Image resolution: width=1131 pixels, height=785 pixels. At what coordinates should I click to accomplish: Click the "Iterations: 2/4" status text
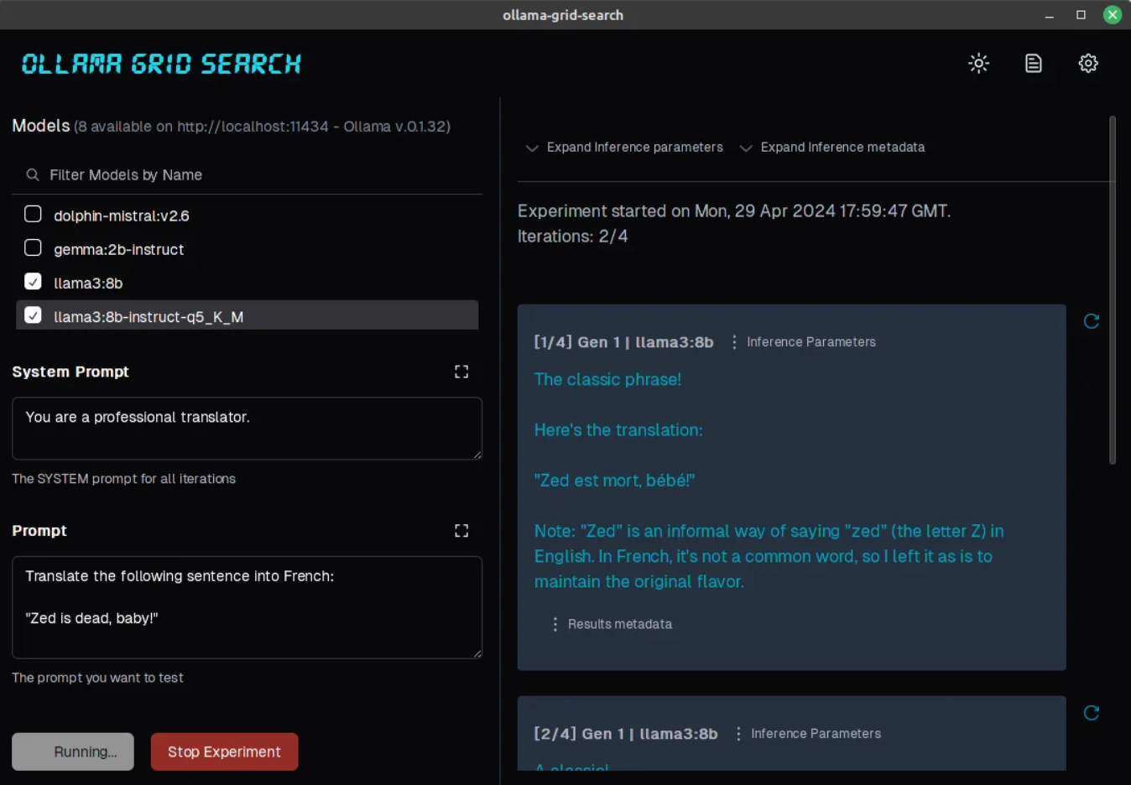pos(572,237)
